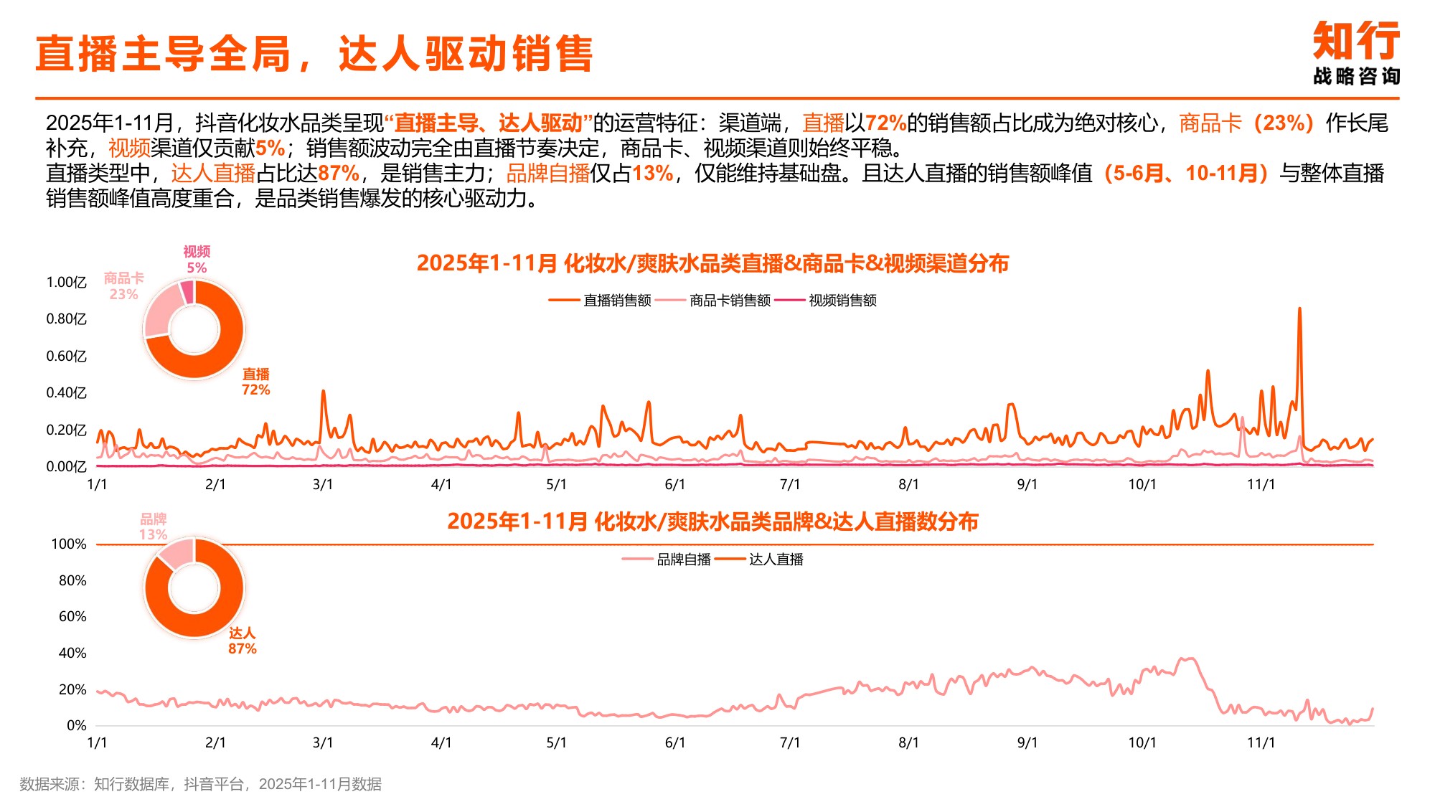Click 3/1 on the lower chart axis

click(x=323, y=743)
